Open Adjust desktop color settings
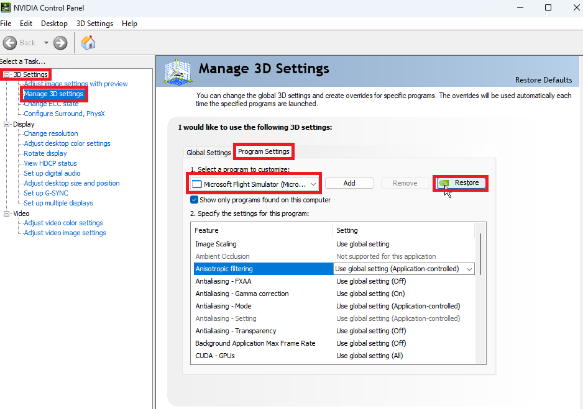Screen dimensions: 583x409 click(67, 143)
